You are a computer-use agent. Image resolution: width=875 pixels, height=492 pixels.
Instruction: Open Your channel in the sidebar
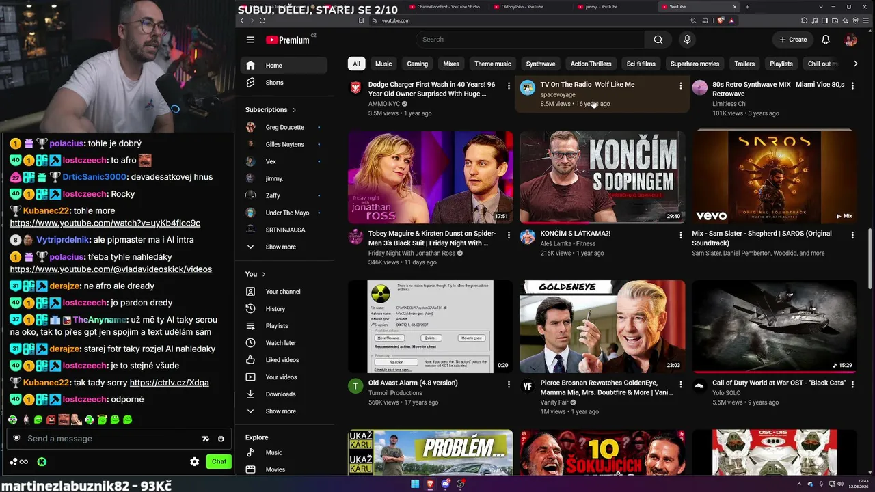(284, 292)
